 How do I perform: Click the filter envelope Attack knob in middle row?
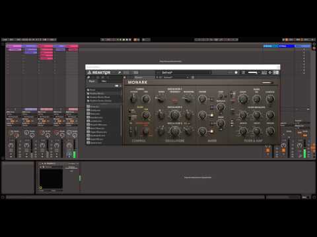pos(243,115)
